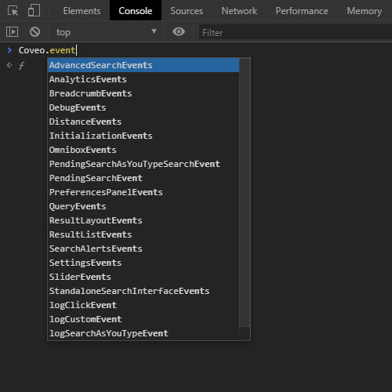Choose SliderEvents from autocomplete

coord(143,277)
